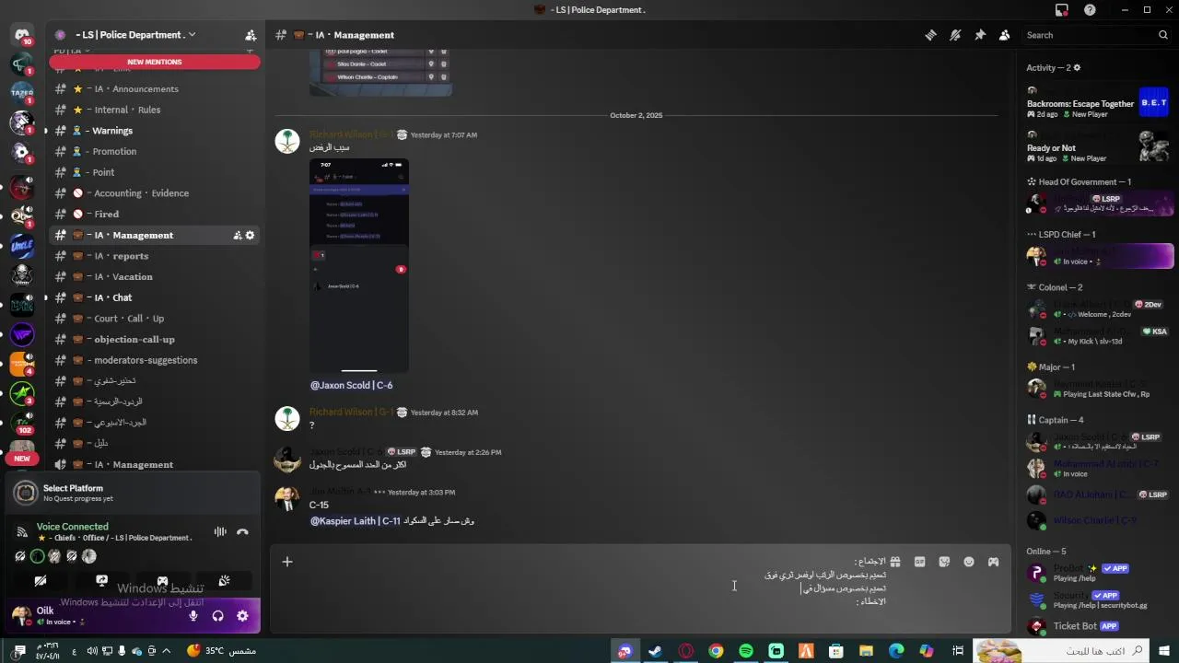Open the sticker picker
Screen dimensions: 1179x663
click(944, 562)
